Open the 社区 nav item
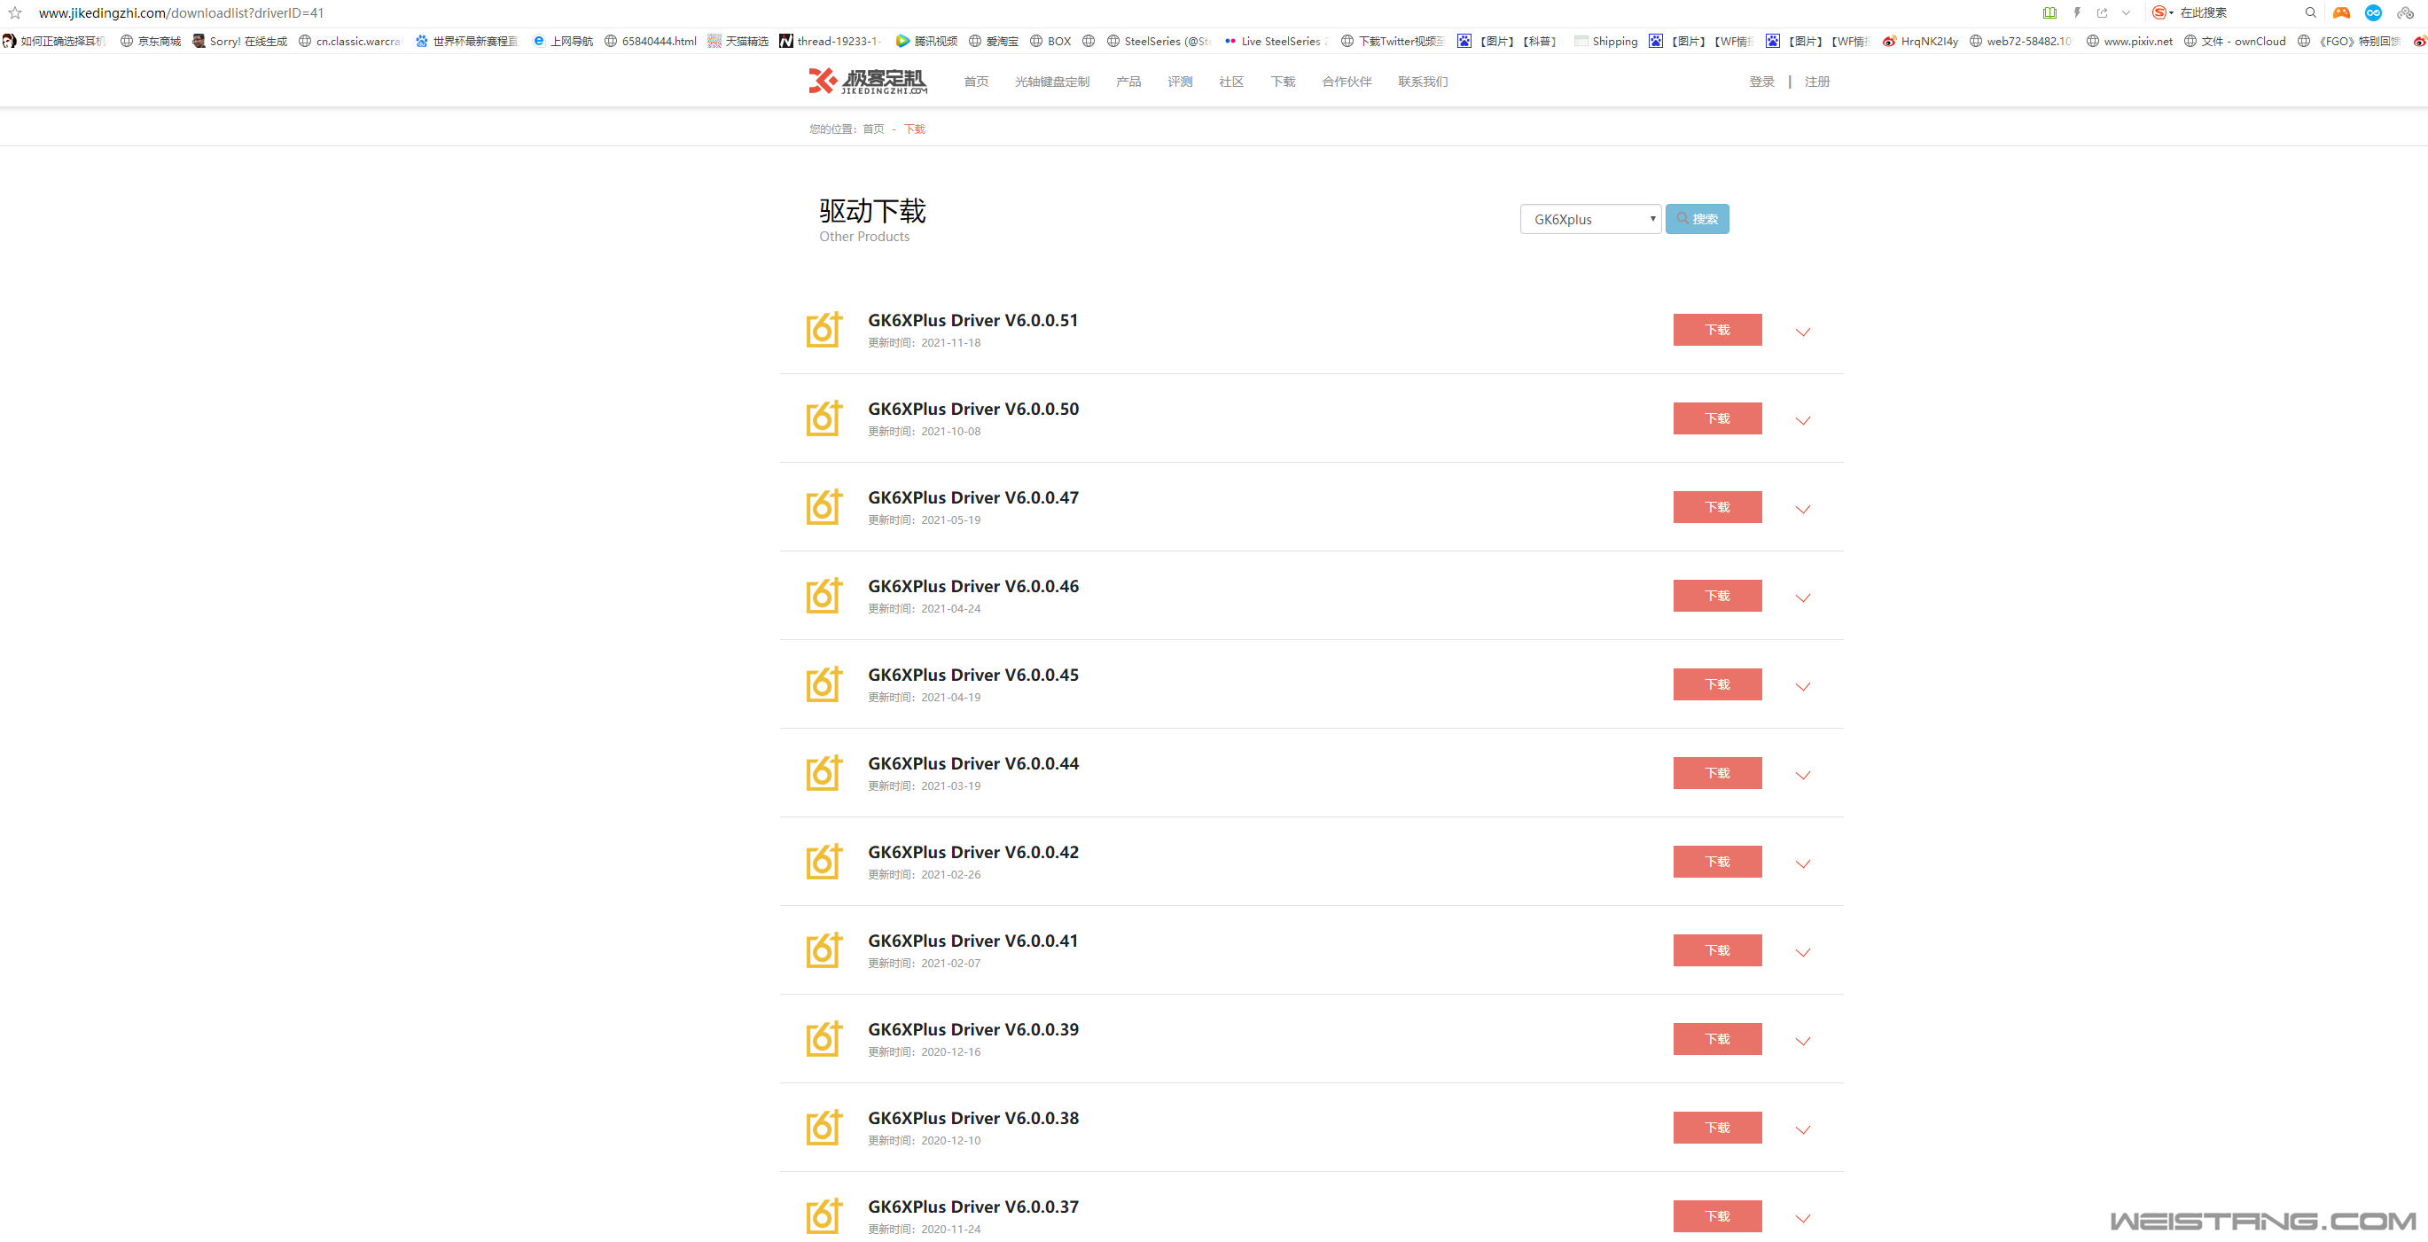The width and height of the screenshot is (2428, 1242). [1231, 82]
